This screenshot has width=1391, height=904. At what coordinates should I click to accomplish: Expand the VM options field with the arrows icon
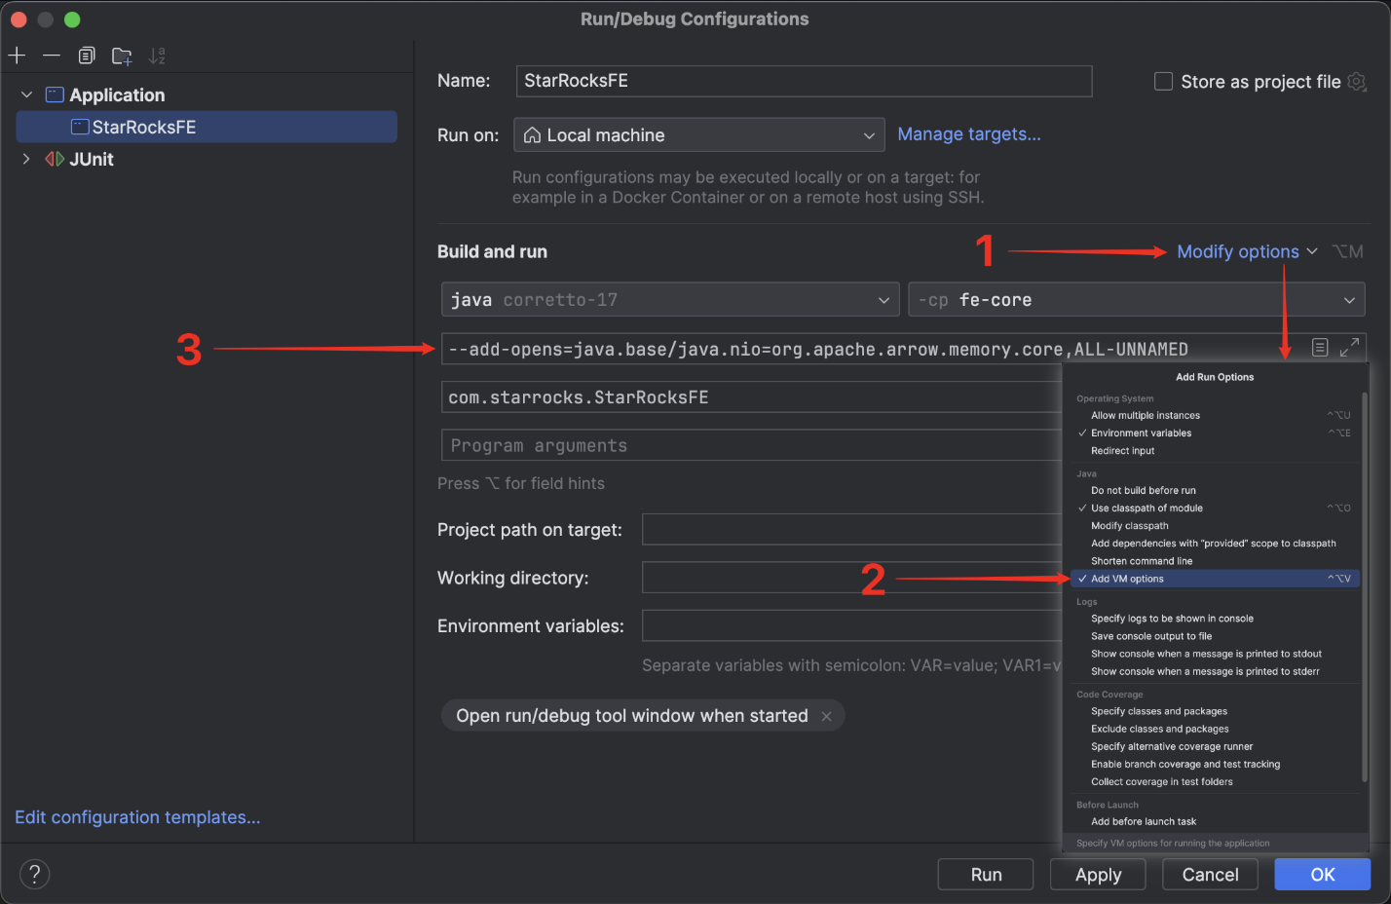tap(1349, 348)
